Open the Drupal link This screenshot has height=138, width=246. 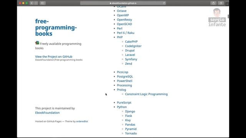coord(130,50)
